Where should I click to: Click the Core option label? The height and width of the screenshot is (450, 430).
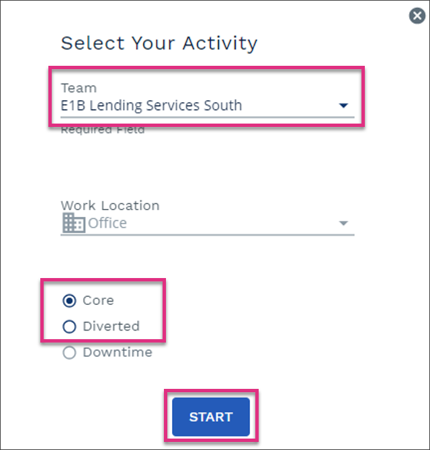pyautogui.click(x=98, y=300)
